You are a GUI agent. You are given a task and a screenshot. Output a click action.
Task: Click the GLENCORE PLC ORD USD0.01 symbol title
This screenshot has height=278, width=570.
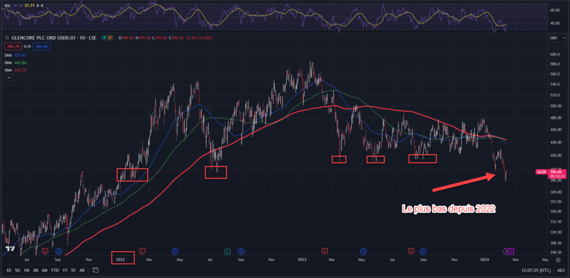45,38
